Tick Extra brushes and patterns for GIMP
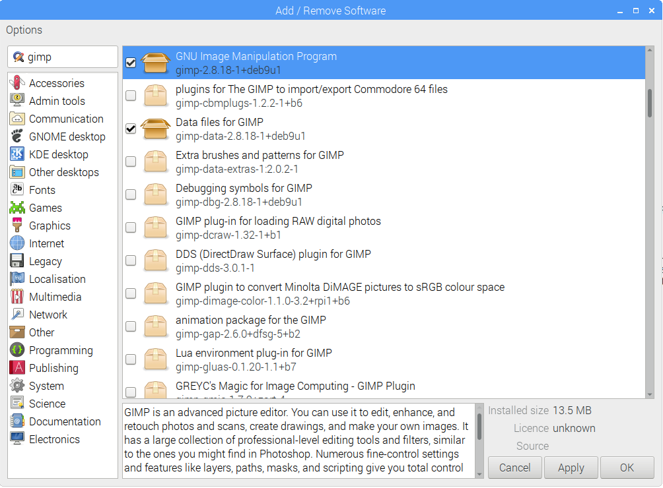 point(131,162)
